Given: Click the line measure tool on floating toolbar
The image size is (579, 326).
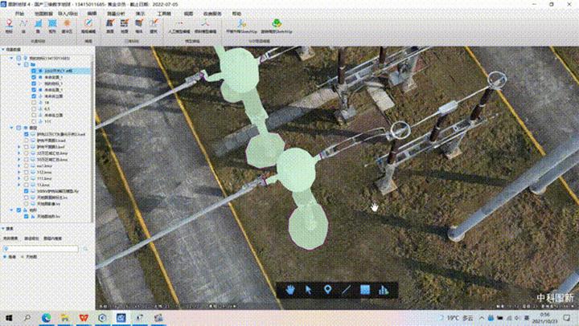Looking at the screenshot, I should pyautogui.click(x=346, y=290).
